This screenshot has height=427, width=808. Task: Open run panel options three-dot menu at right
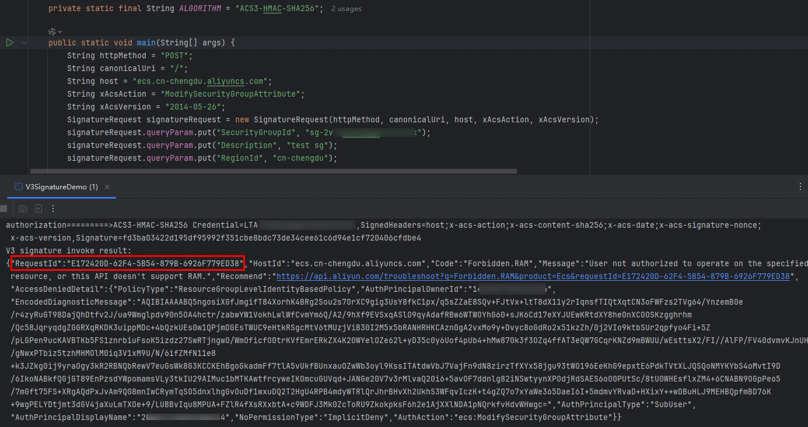[x=800, y=186]
